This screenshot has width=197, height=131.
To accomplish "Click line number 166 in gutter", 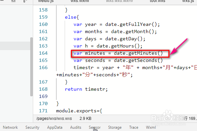I will coord(43,67).
